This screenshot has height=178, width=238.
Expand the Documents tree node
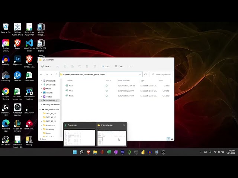(41, 81)
